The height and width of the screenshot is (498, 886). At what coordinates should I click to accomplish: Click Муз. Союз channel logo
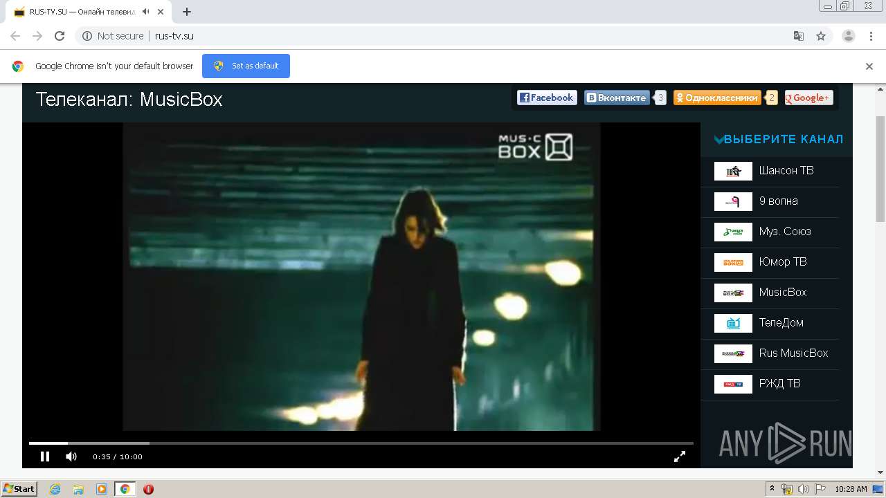pyautogui.click(x=733, y=232)
